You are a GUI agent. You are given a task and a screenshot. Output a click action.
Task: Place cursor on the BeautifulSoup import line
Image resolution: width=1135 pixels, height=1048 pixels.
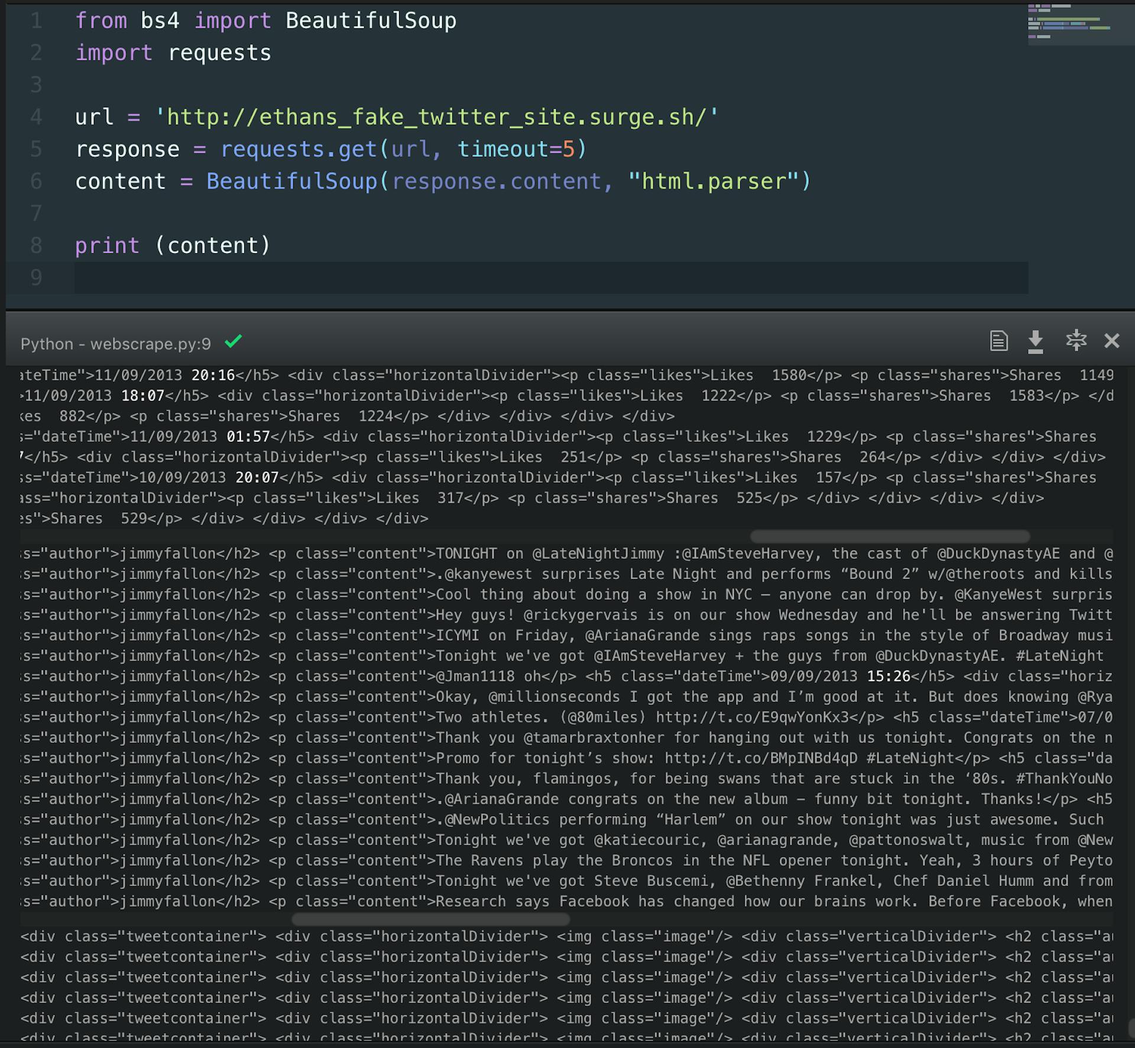266,20
